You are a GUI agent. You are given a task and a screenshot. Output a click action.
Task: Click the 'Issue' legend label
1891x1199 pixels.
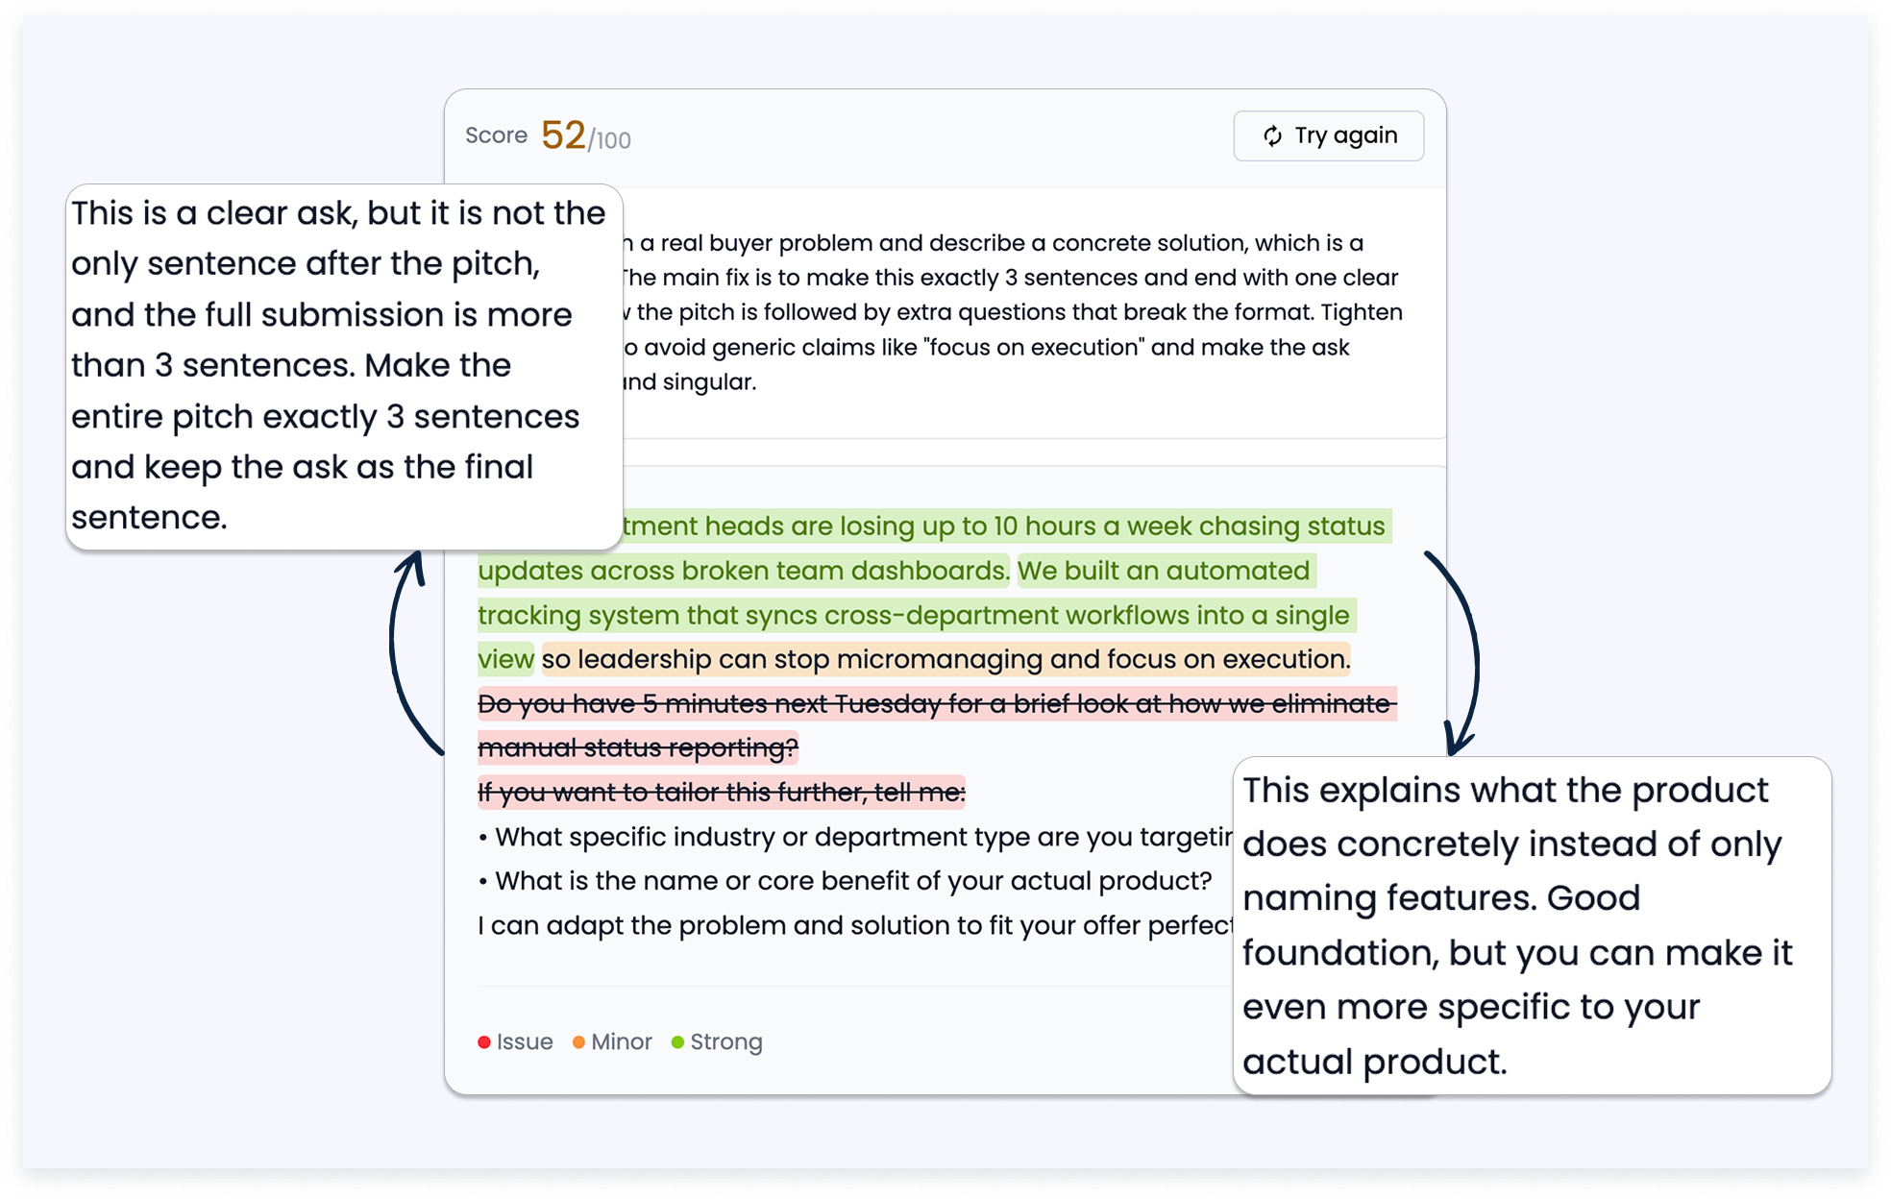pyautogui.click(x=525, y=1042)
